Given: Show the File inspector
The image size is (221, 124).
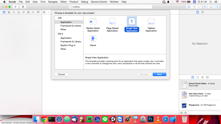Looking at the screenshot, I should click(x=198, y=12).
